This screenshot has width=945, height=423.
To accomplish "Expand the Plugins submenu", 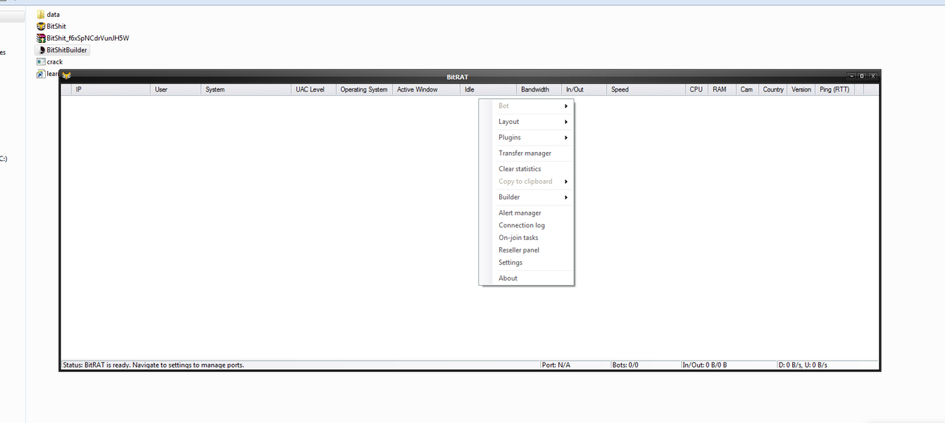I will [x=526, y=137].
